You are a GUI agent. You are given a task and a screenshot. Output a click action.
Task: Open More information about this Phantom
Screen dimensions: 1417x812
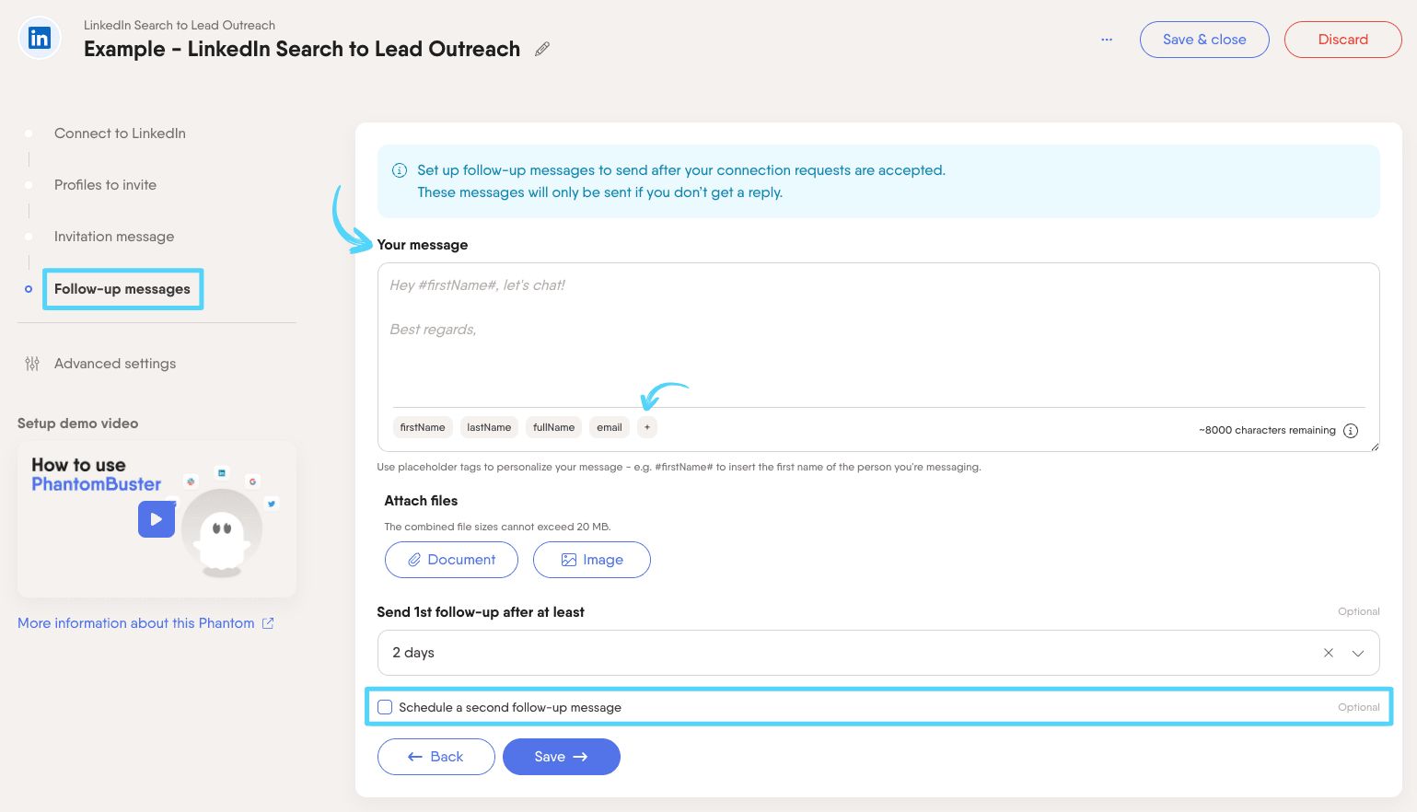[x=136, y=623]
